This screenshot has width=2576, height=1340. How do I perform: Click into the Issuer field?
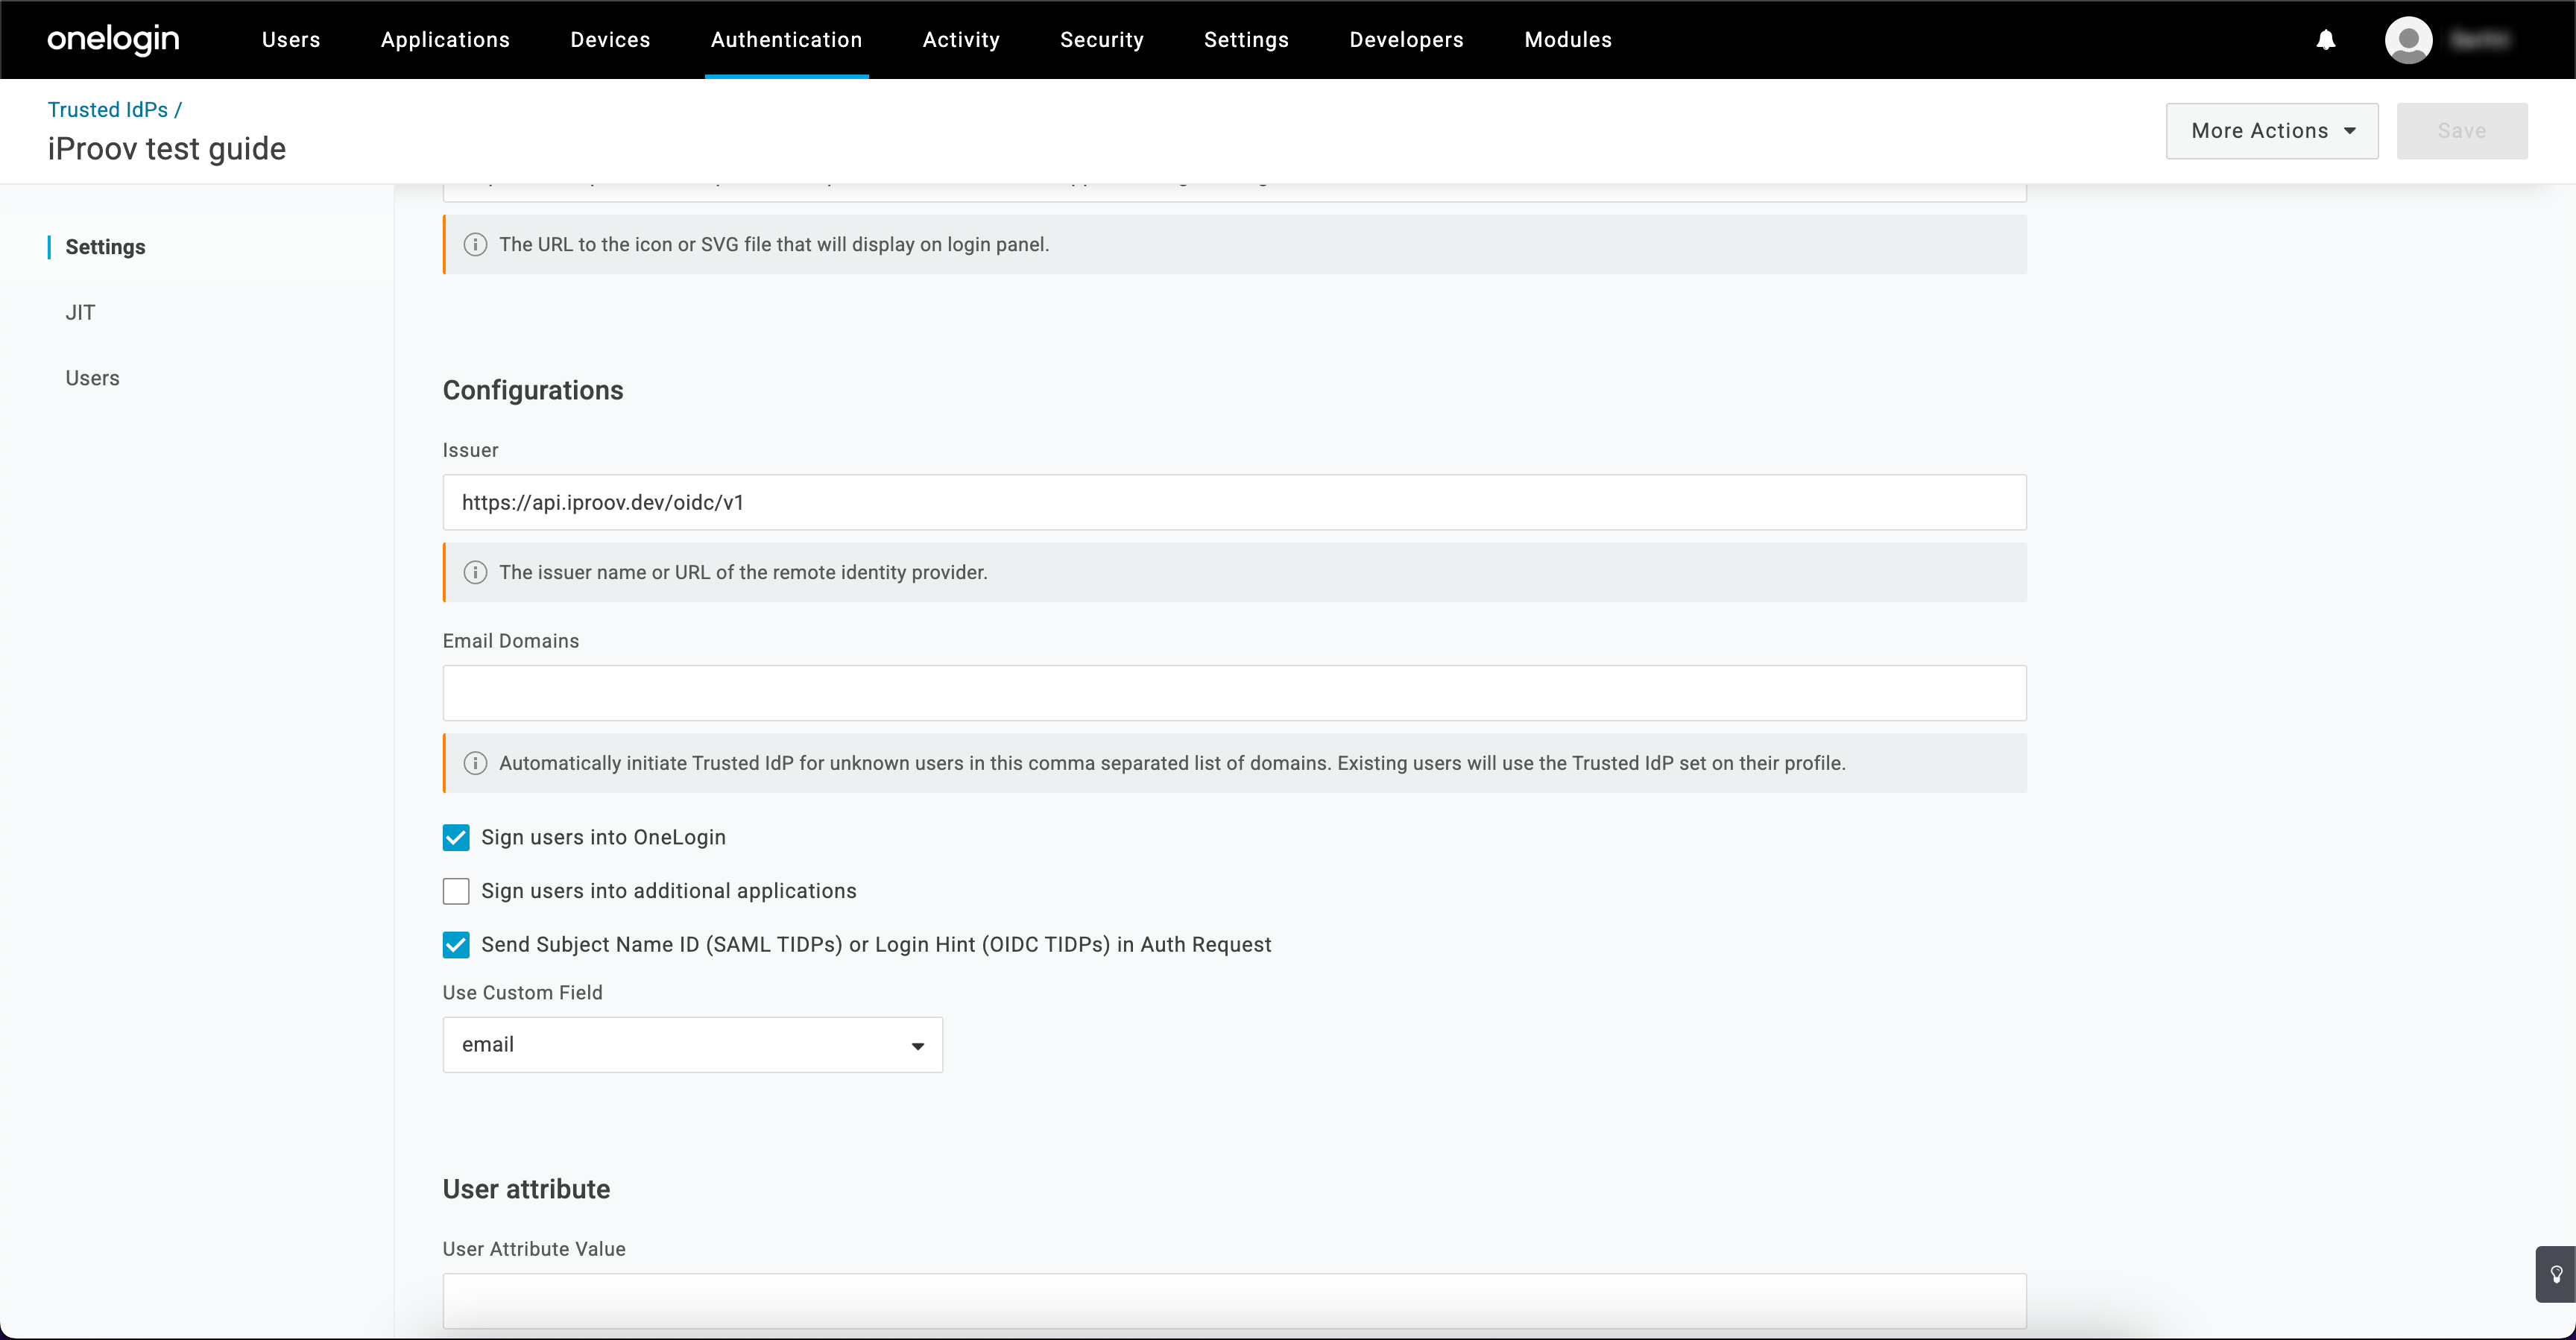click(x=1234, y=503)
